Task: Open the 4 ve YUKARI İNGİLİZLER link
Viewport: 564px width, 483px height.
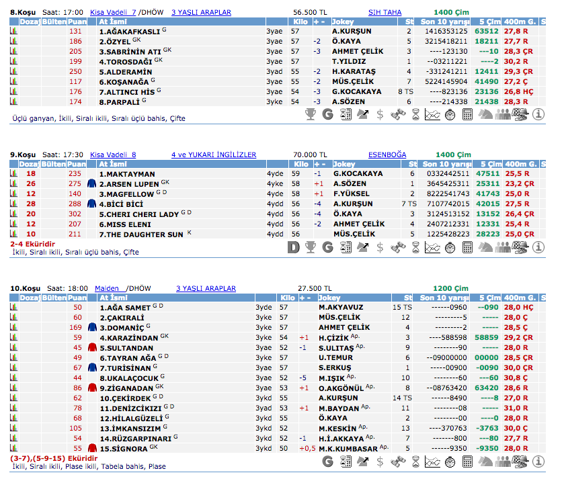Action: tap(214, 155)
